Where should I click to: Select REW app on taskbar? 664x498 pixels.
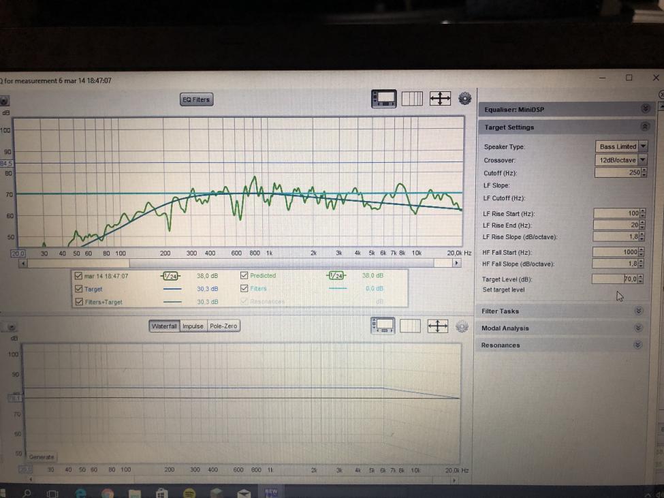[270, 493]
